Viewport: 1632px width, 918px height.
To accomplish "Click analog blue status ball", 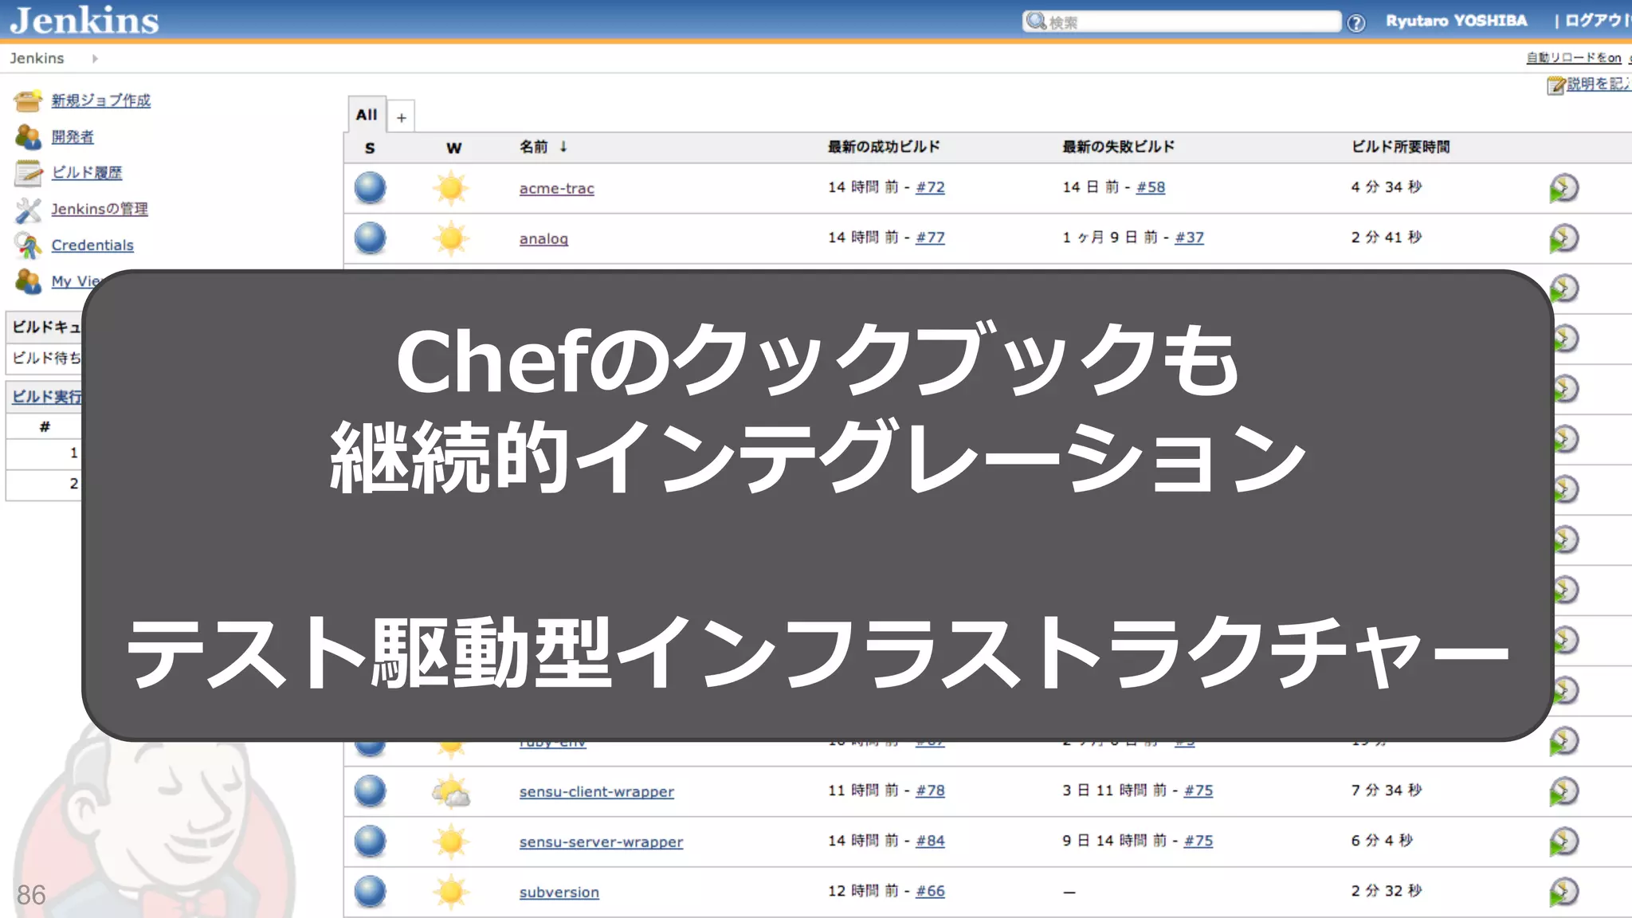I will (x=370, y=238).
